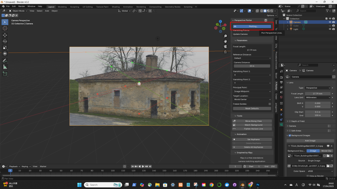Select the Measure tool
337x189 pixels.
click(x=5, y=67)
